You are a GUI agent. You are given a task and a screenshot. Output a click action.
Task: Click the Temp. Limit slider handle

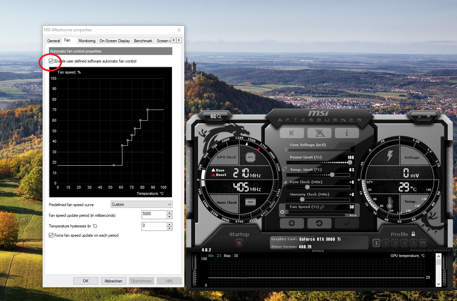332,175
